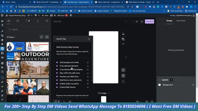Preview the story with eye icon
Viewport: 198px width, 111px height.
point(137,22)
